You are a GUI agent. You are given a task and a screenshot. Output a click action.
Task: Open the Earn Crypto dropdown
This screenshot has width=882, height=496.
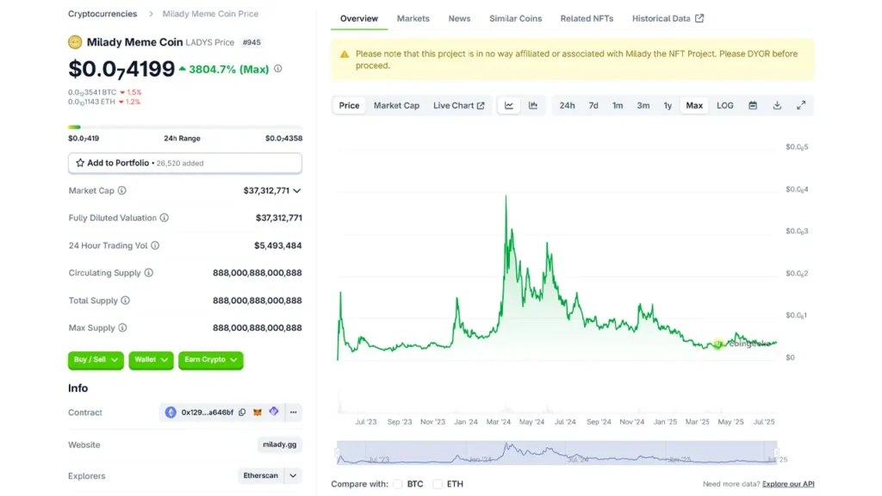pos(211,360)
